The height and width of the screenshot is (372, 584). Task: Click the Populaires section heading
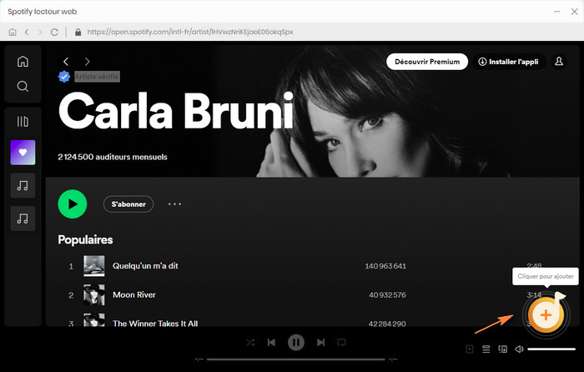point(85,240)
